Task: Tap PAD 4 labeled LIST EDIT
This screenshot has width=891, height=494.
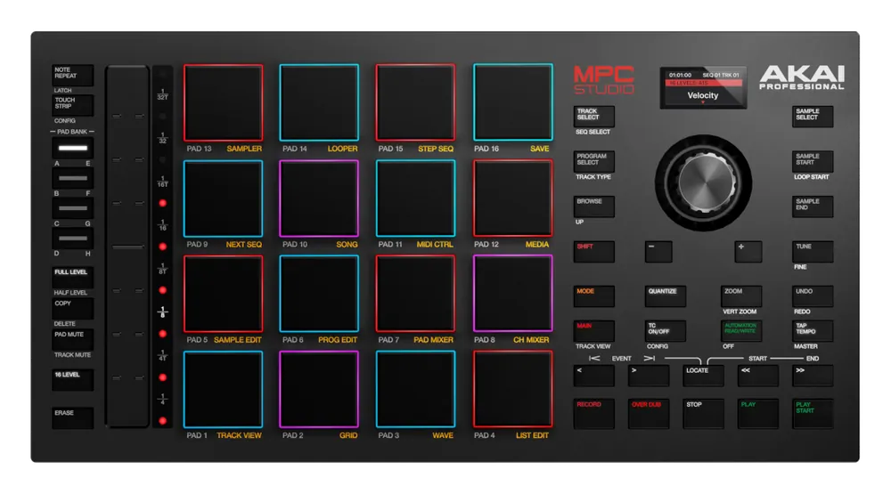Action: [512, 390]
